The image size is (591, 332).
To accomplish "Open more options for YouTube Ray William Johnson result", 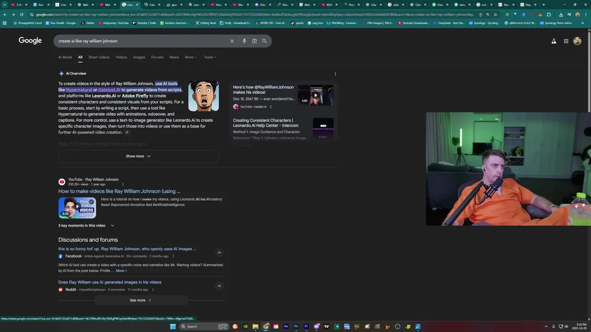I will [x=123, y=184].
